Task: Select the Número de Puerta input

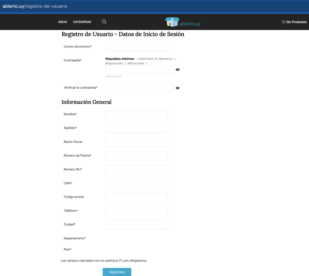Action: (x=137, y=156)
